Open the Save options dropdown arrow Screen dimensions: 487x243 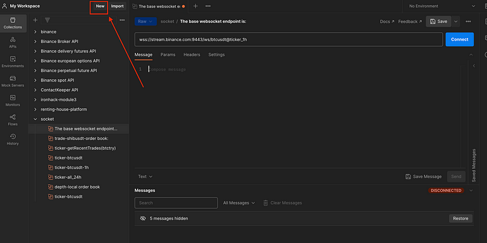pos(455,22)
